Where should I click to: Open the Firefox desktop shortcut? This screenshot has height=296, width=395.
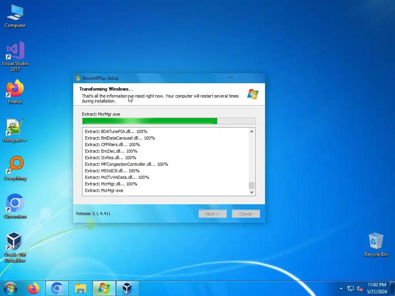[x=15, y=92]
